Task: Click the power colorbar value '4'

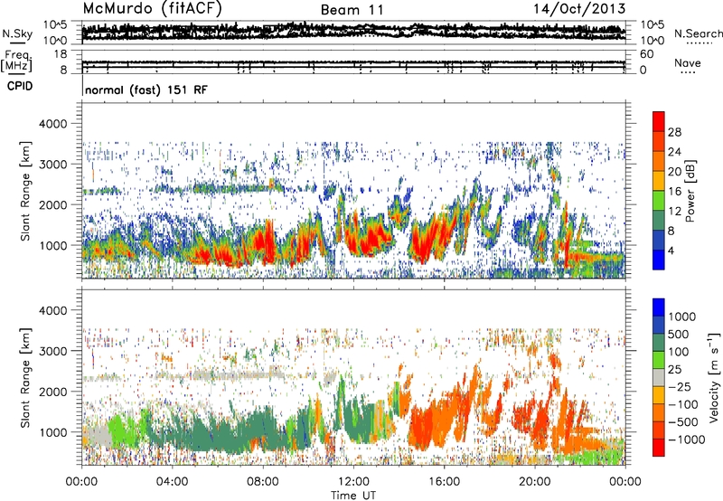Action: pos(671,250)
